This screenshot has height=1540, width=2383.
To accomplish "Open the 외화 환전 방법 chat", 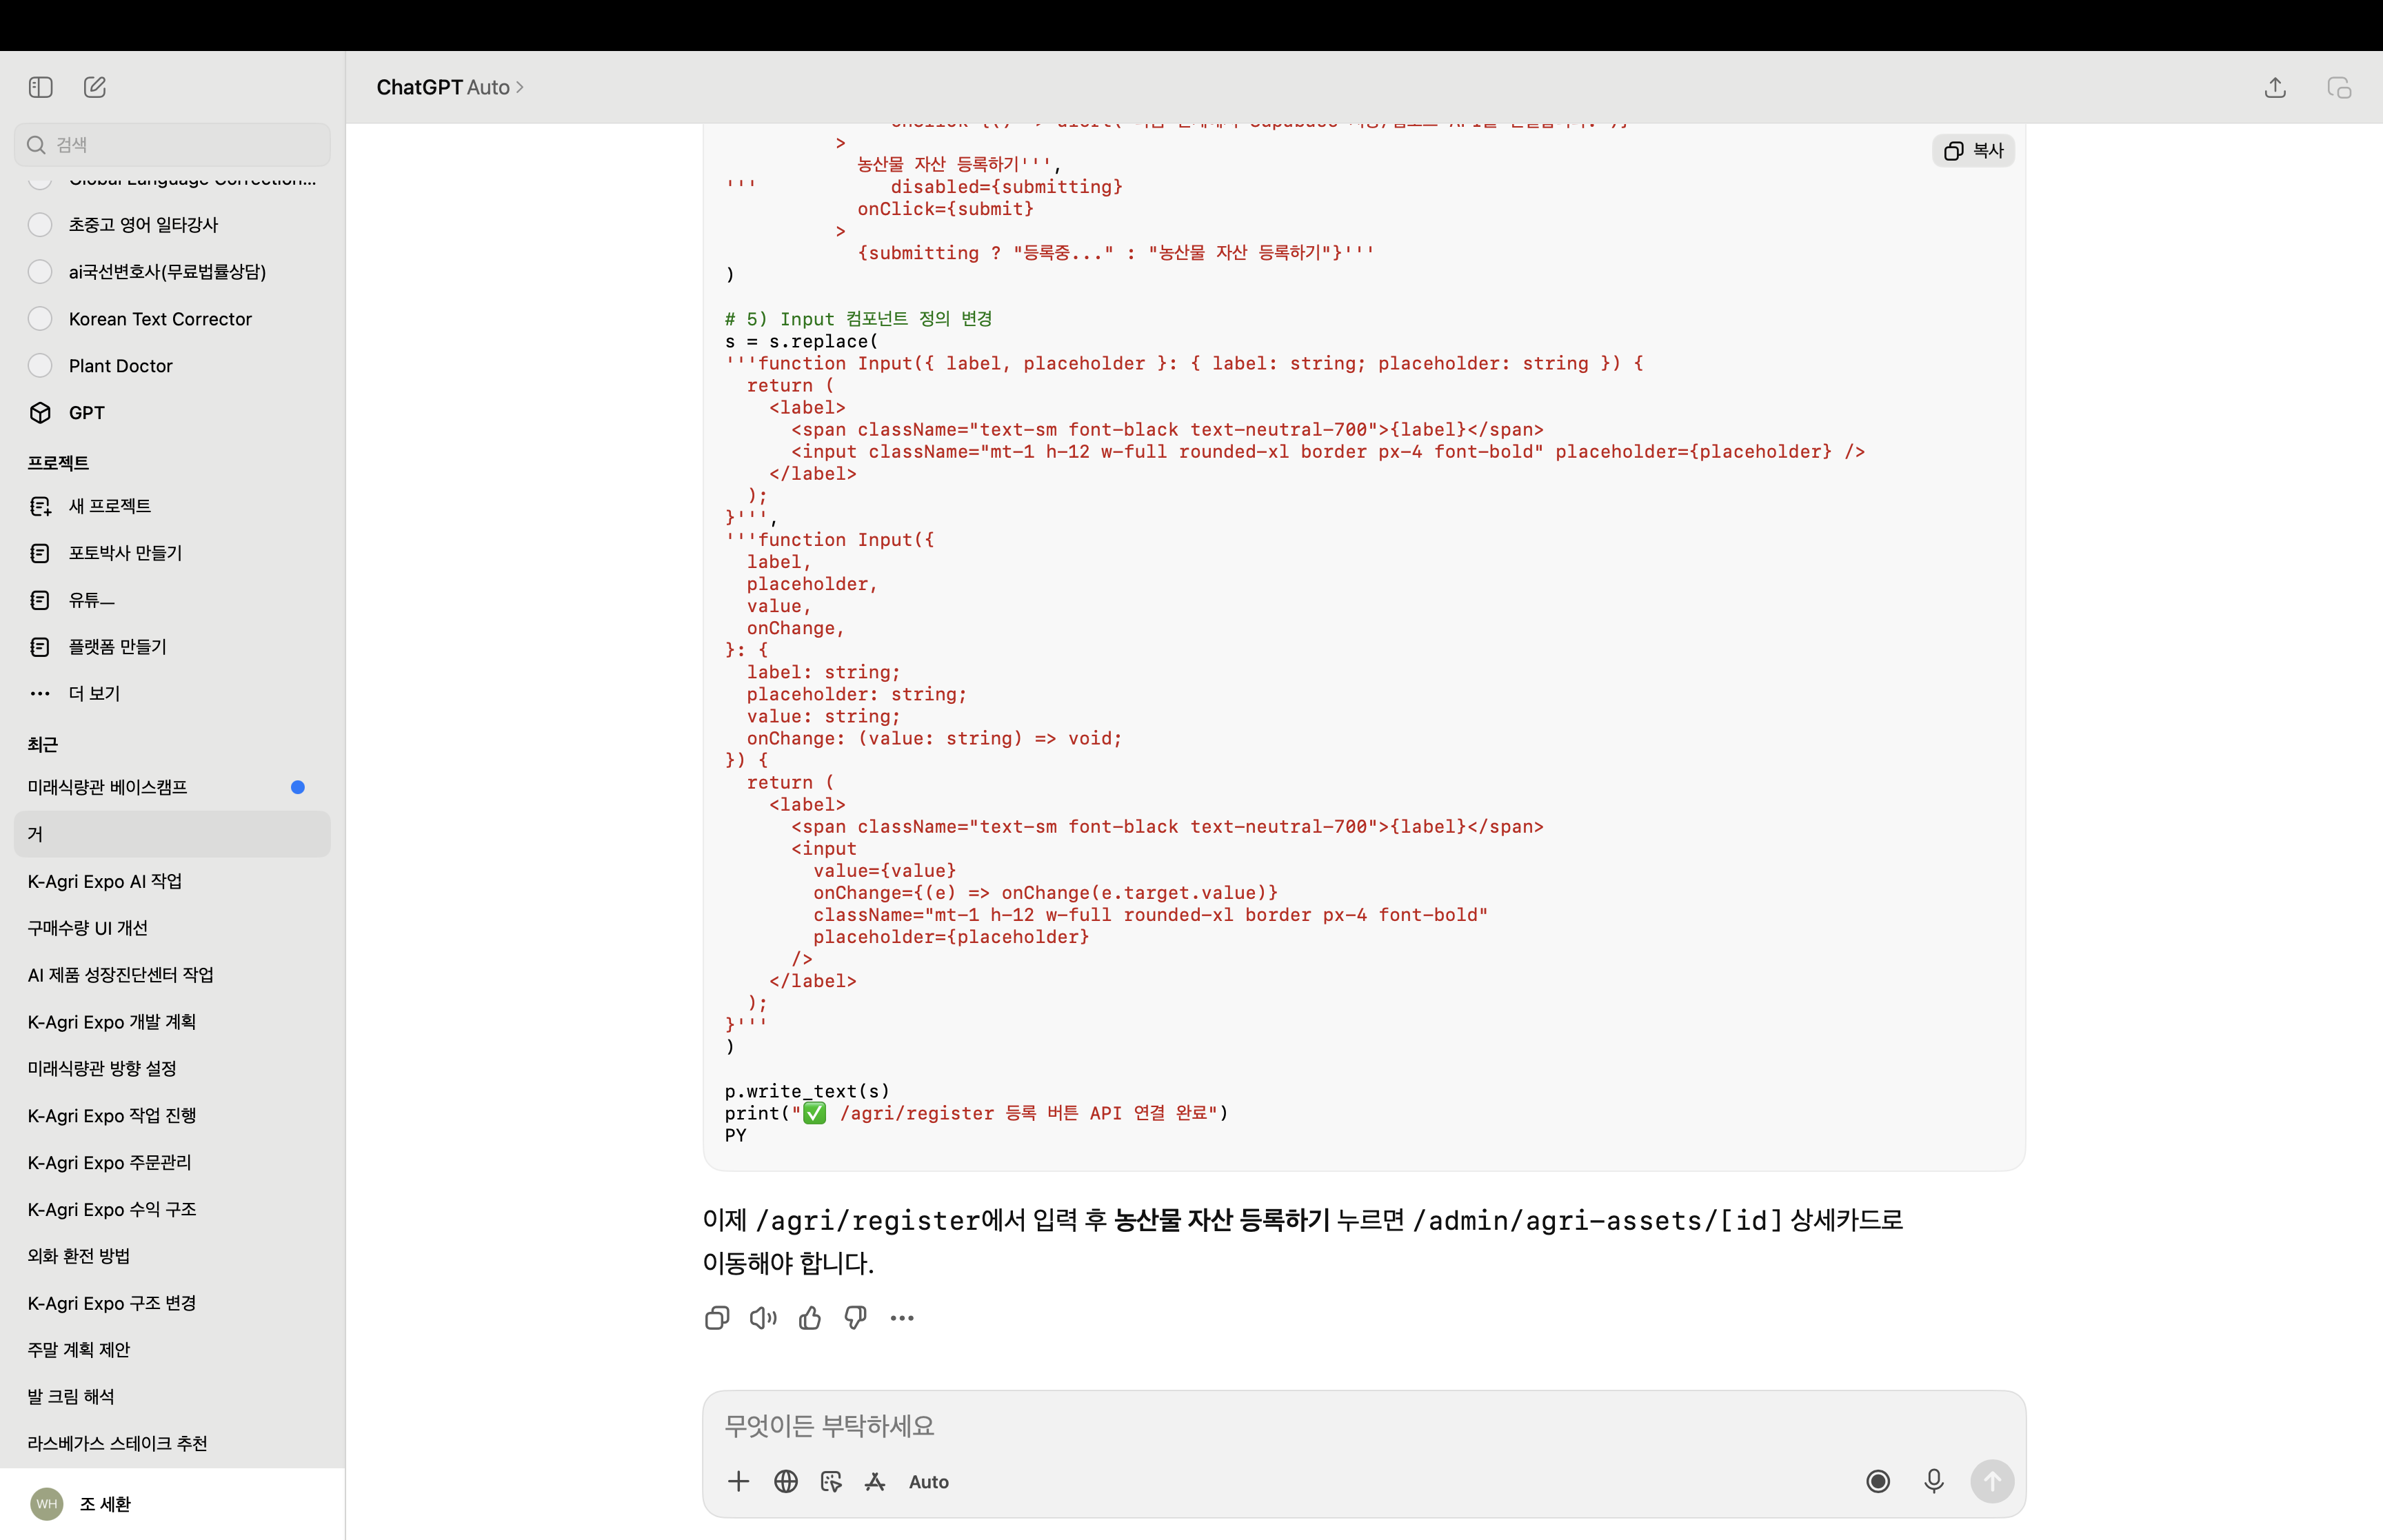I will (172, 1256).
